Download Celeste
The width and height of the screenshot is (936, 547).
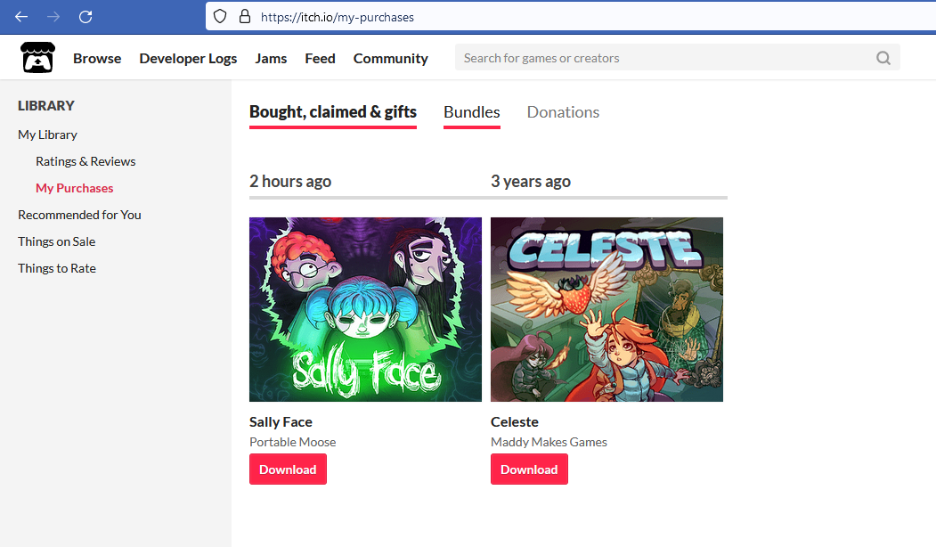pyautogui.click(x=529, y=469)
